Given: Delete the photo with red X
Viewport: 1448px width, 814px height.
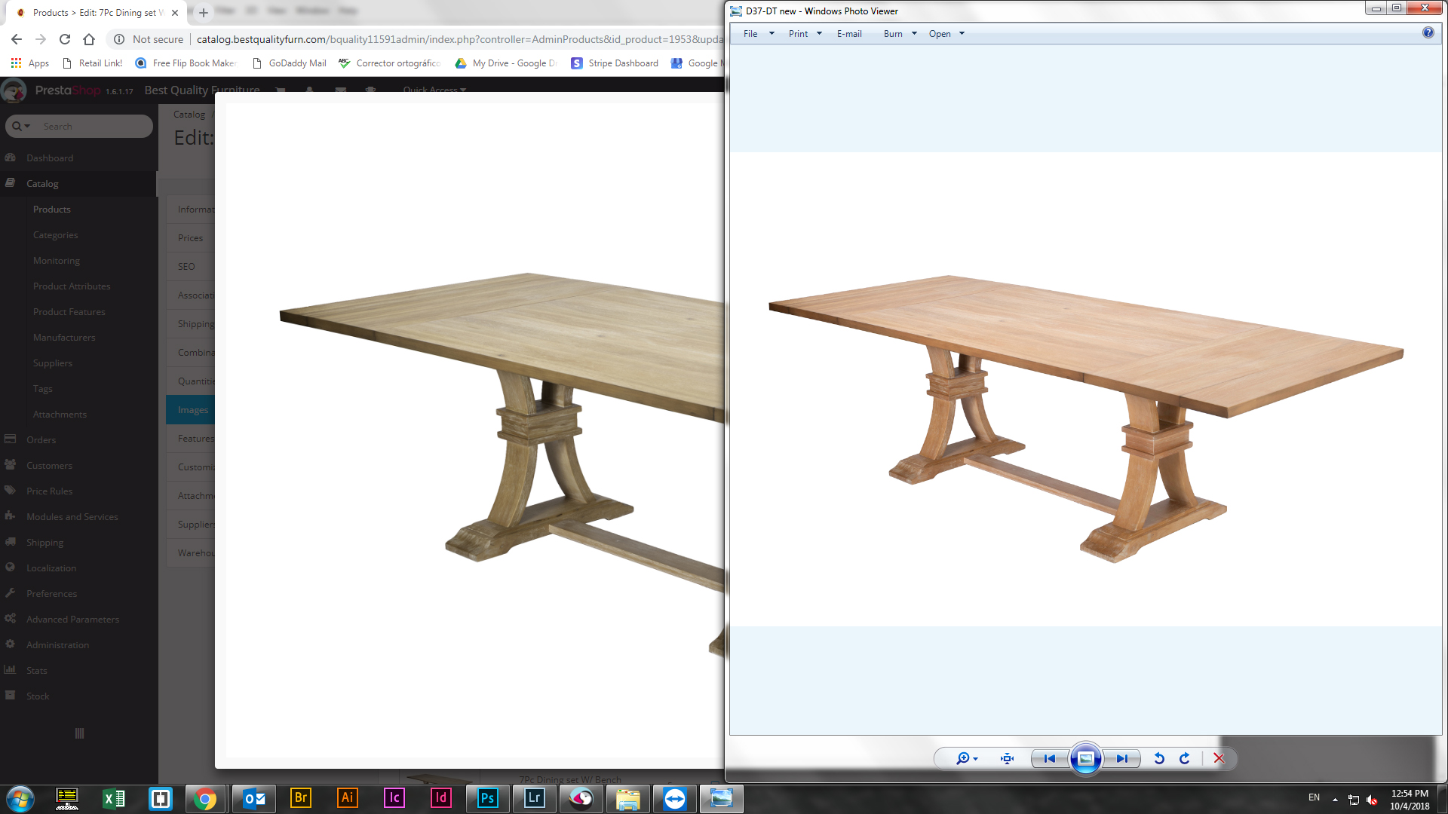Looking at the screenshot, I should click(x=1219, y=759).
